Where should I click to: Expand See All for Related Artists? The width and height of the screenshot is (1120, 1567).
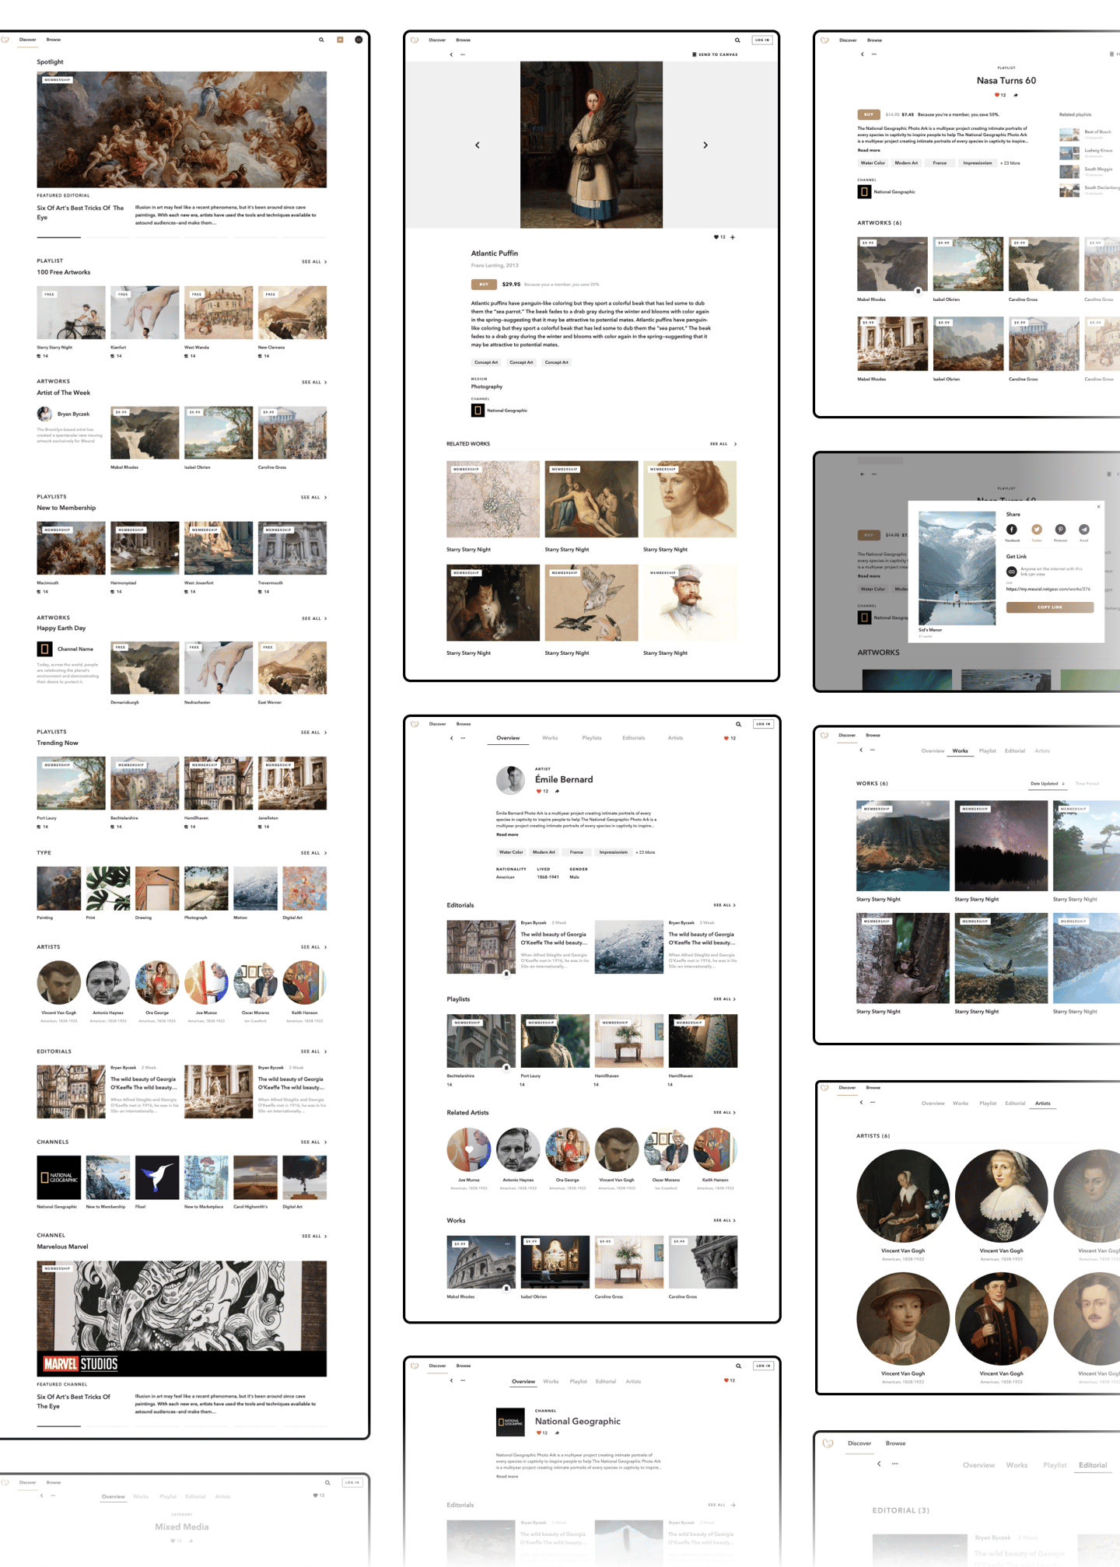[724, 1113]
